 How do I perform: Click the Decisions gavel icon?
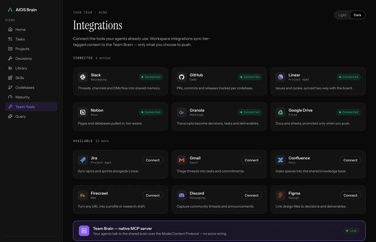click(10, 58)
